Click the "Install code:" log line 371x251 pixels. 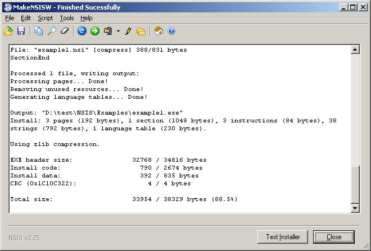click(x=106, y=168)
